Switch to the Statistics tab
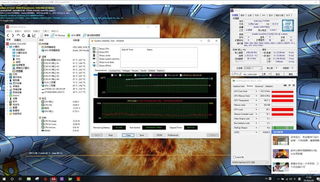 click(161, 71)
